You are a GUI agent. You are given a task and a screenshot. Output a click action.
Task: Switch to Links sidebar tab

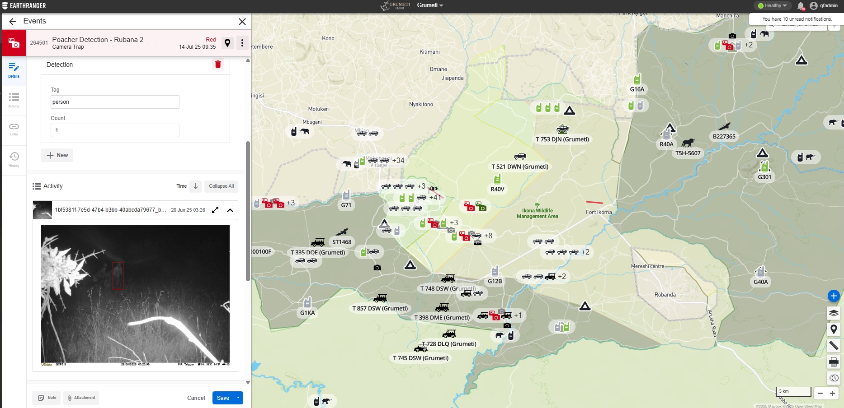14,129
